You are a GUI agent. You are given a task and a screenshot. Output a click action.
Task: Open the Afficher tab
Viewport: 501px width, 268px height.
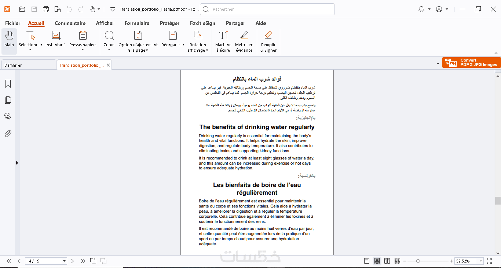pos(105,23)
